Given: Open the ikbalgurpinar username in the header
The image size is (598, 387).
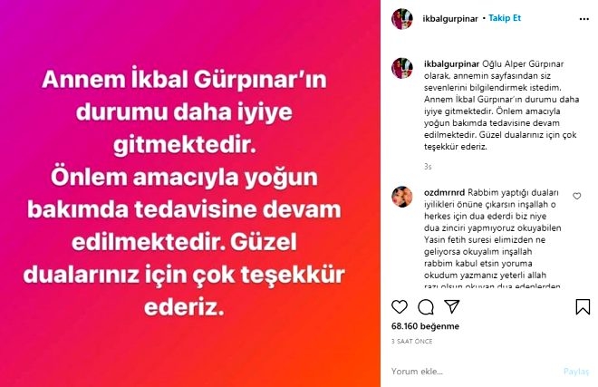Looking at the screenshot, I should [x=450, y=19].
